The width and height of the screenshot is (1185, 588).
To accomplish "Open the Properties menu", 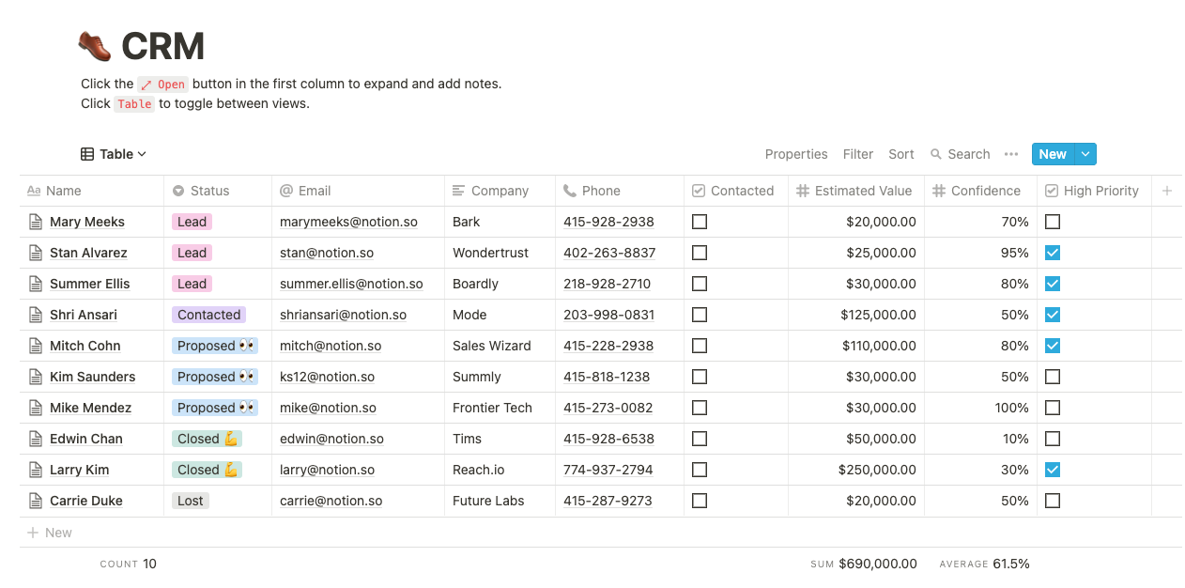I will point(796,154).
